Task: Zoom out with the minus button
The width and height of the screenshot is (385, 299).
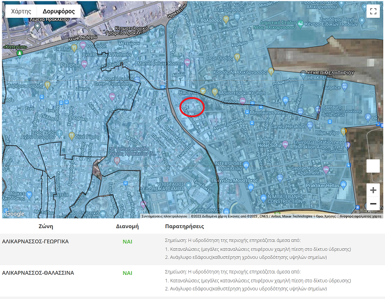Action: (x=373, y=204)
